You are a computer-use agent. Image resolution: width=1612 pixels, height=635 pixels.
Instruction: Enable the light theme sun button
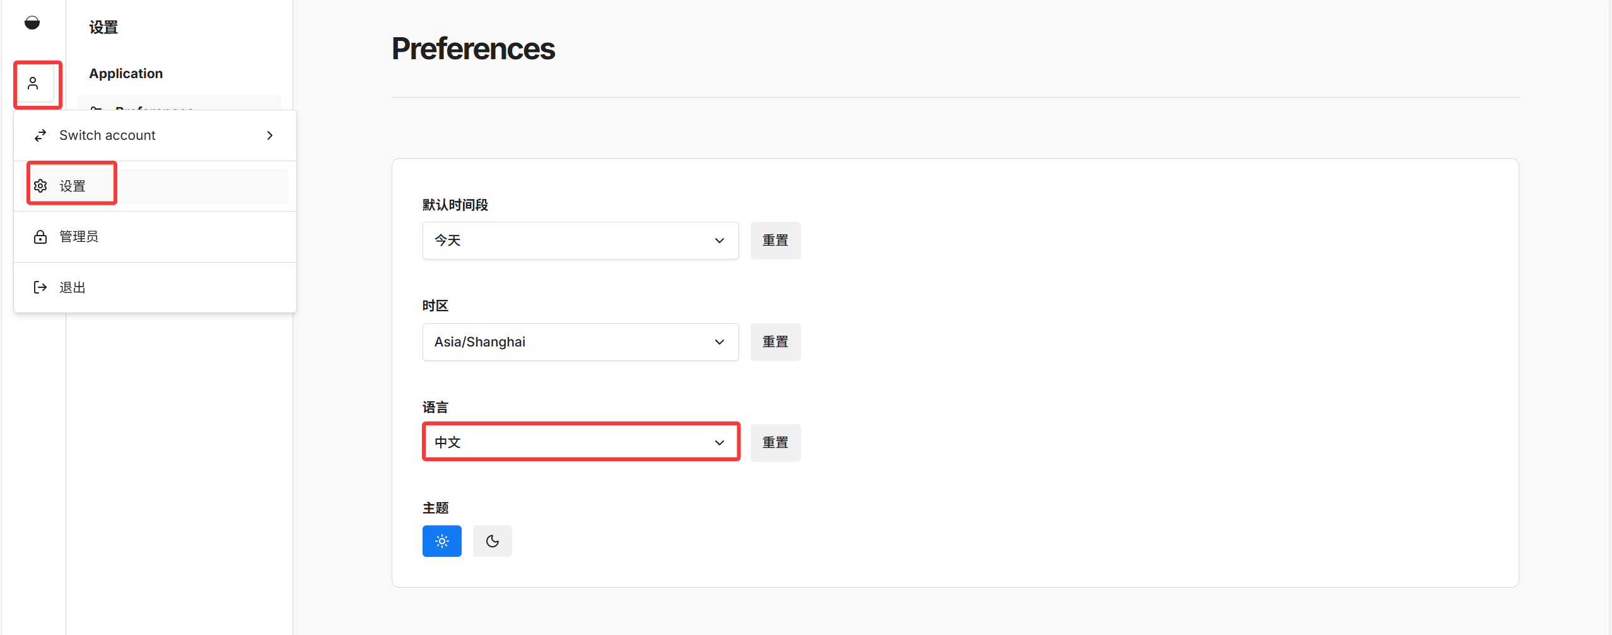[x=441, y=541]
